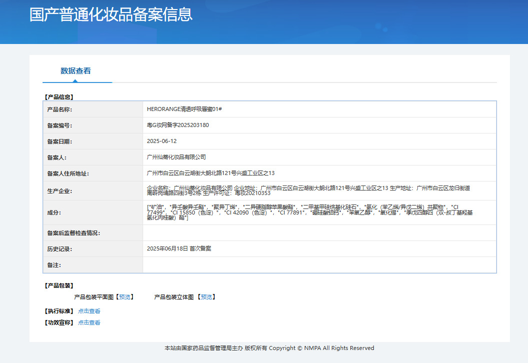Click the 生产企业 details text
This screenshot has height=363, width=528.
pos(308,190)
